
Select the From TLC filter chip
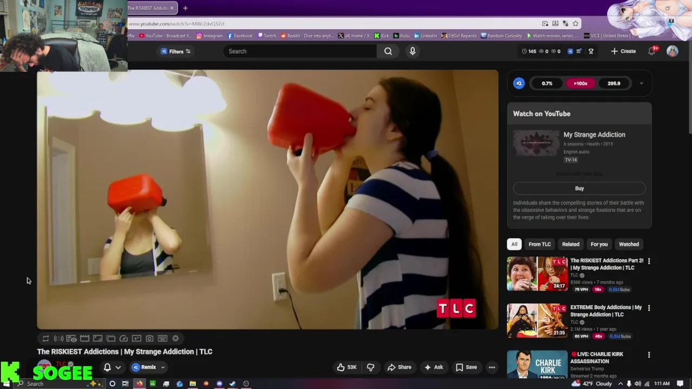(540, 244)
